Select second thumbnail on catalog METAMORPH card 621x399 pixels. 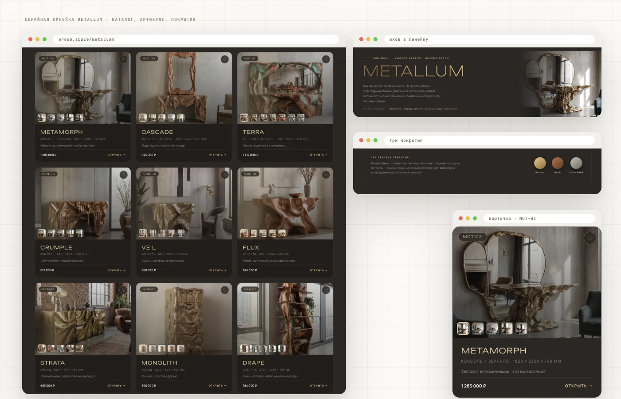coord(51,117)
